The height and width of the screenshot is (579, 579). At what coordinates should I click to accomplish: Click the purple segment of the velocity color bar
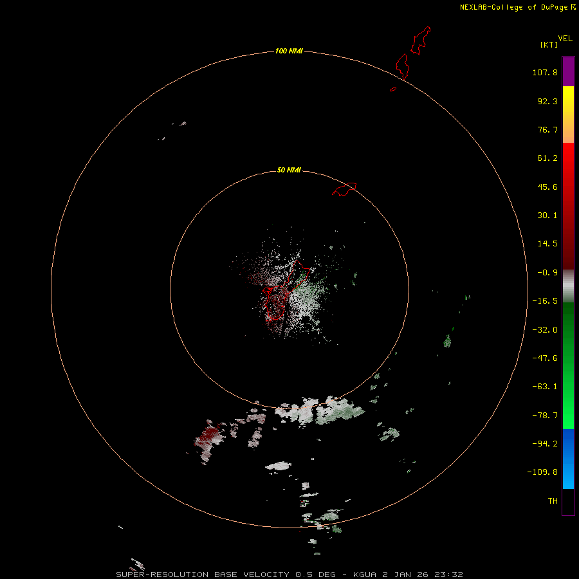point(568,71)
